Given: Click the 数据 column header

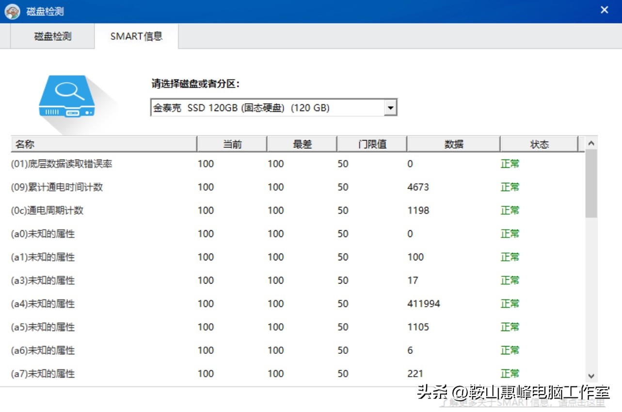Looking at the screenshot, I should (452, 143).
